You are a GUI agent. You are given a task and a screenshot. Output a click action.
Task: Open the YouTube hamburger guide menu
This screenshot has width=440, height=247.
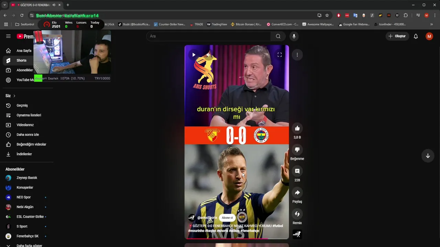pos(8,36)
